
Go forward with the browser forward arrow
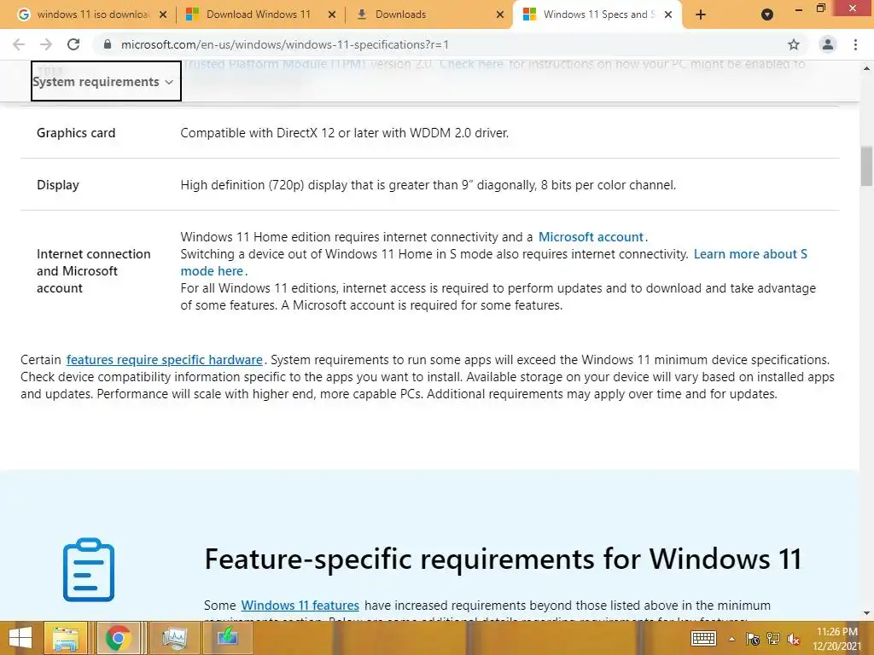46,44
